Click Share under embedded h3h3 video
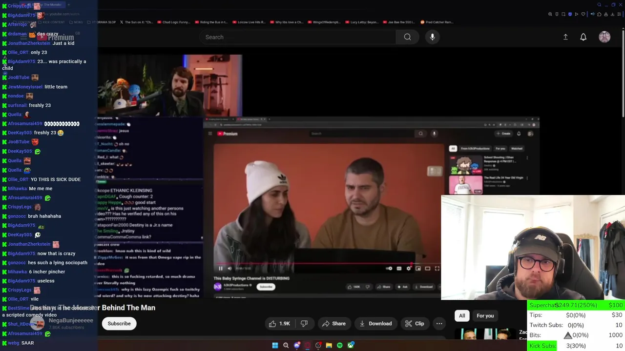625x351 pixels. [384, 287]
